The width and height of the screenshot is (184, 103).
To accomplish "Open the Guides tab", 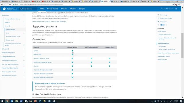I will [42, 9].
